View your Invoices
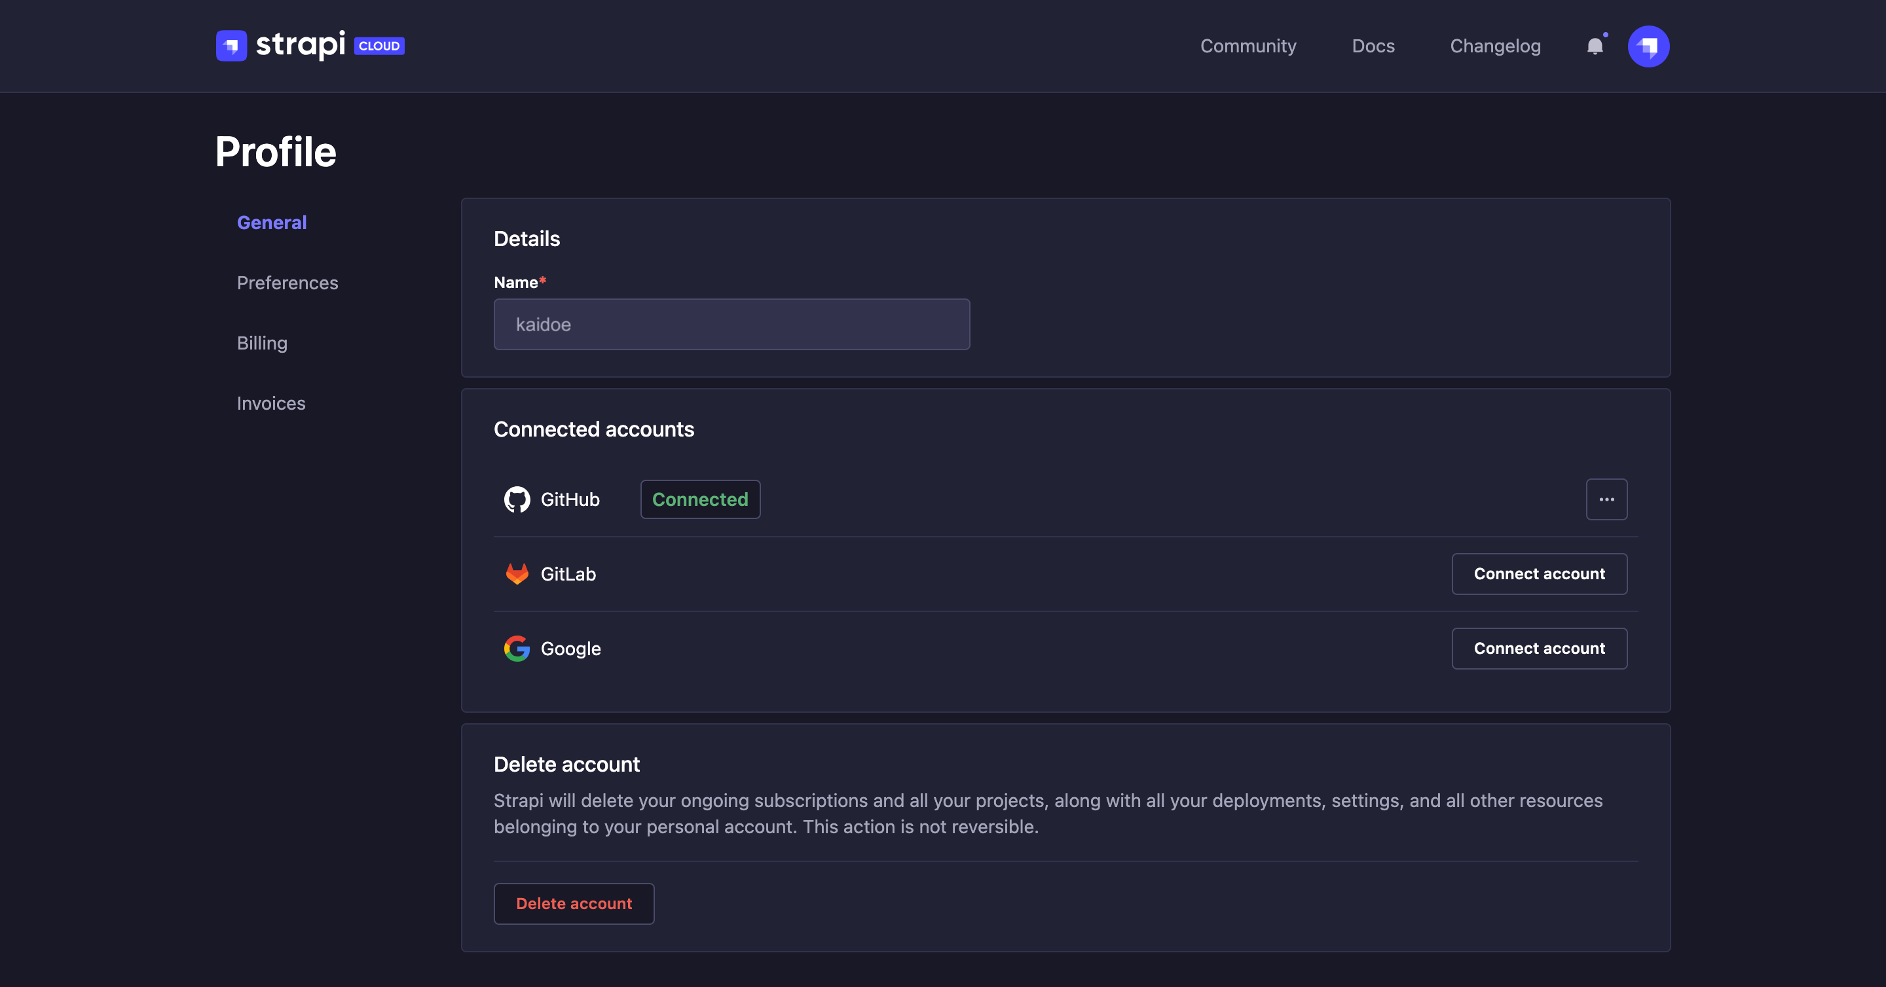Screen dimensions: 1886x987 pos(271,403)
